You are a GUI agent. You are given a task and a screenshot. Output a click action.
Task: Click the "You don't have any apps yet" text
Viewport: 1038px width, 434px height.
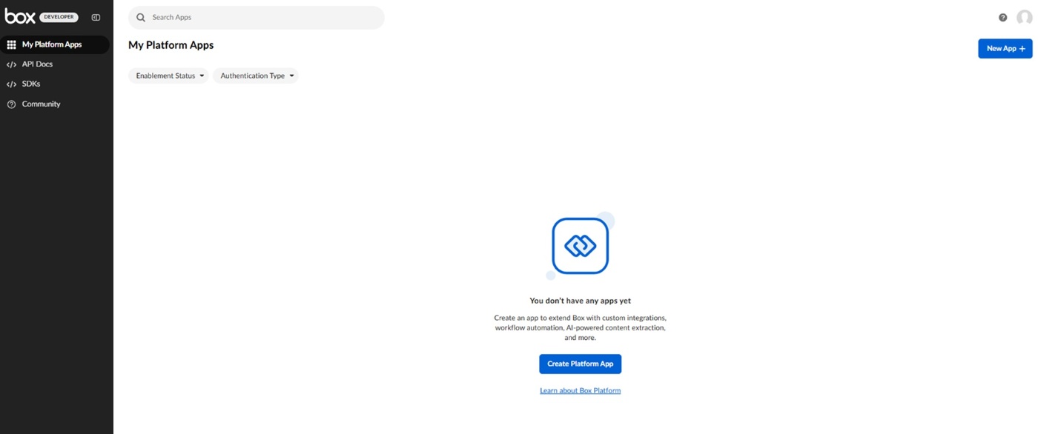(580, 301)
